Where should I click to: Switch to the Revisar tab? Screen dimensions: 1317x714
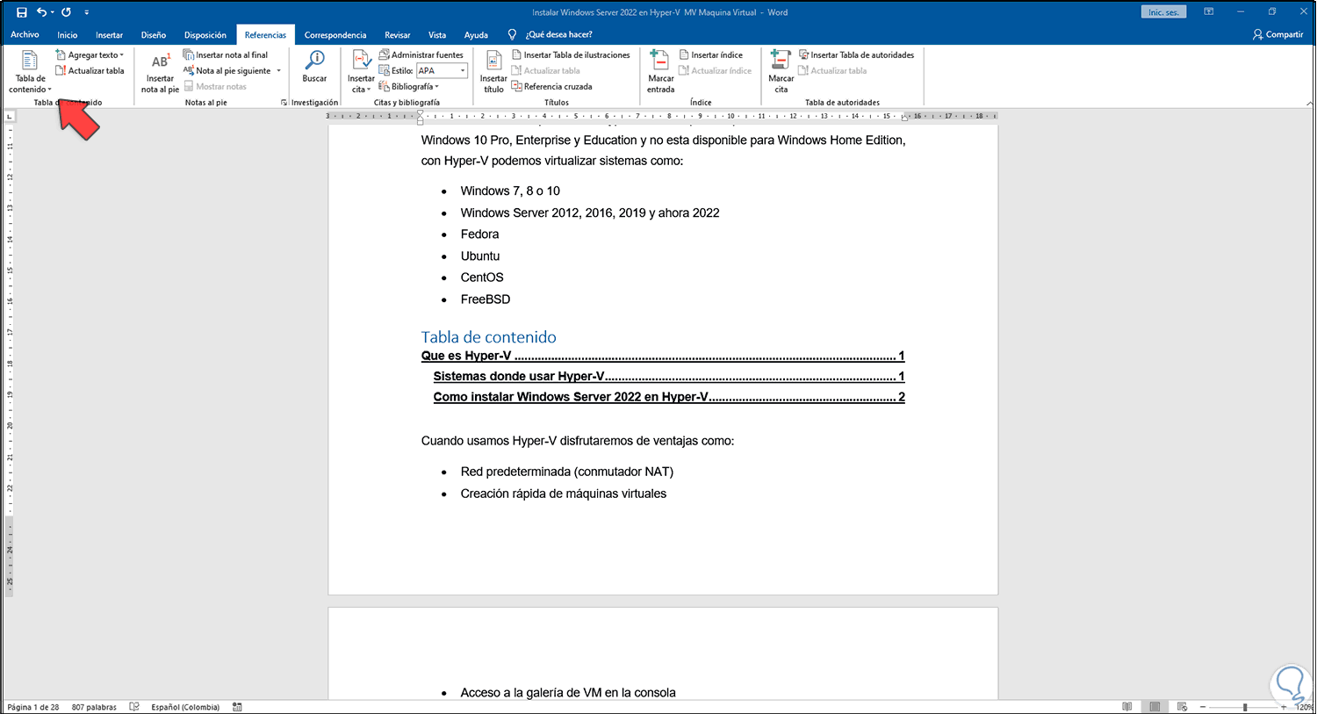[398, 35]
